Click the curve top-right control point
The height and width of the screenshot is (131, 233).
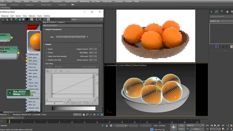[x=93, y=77]
